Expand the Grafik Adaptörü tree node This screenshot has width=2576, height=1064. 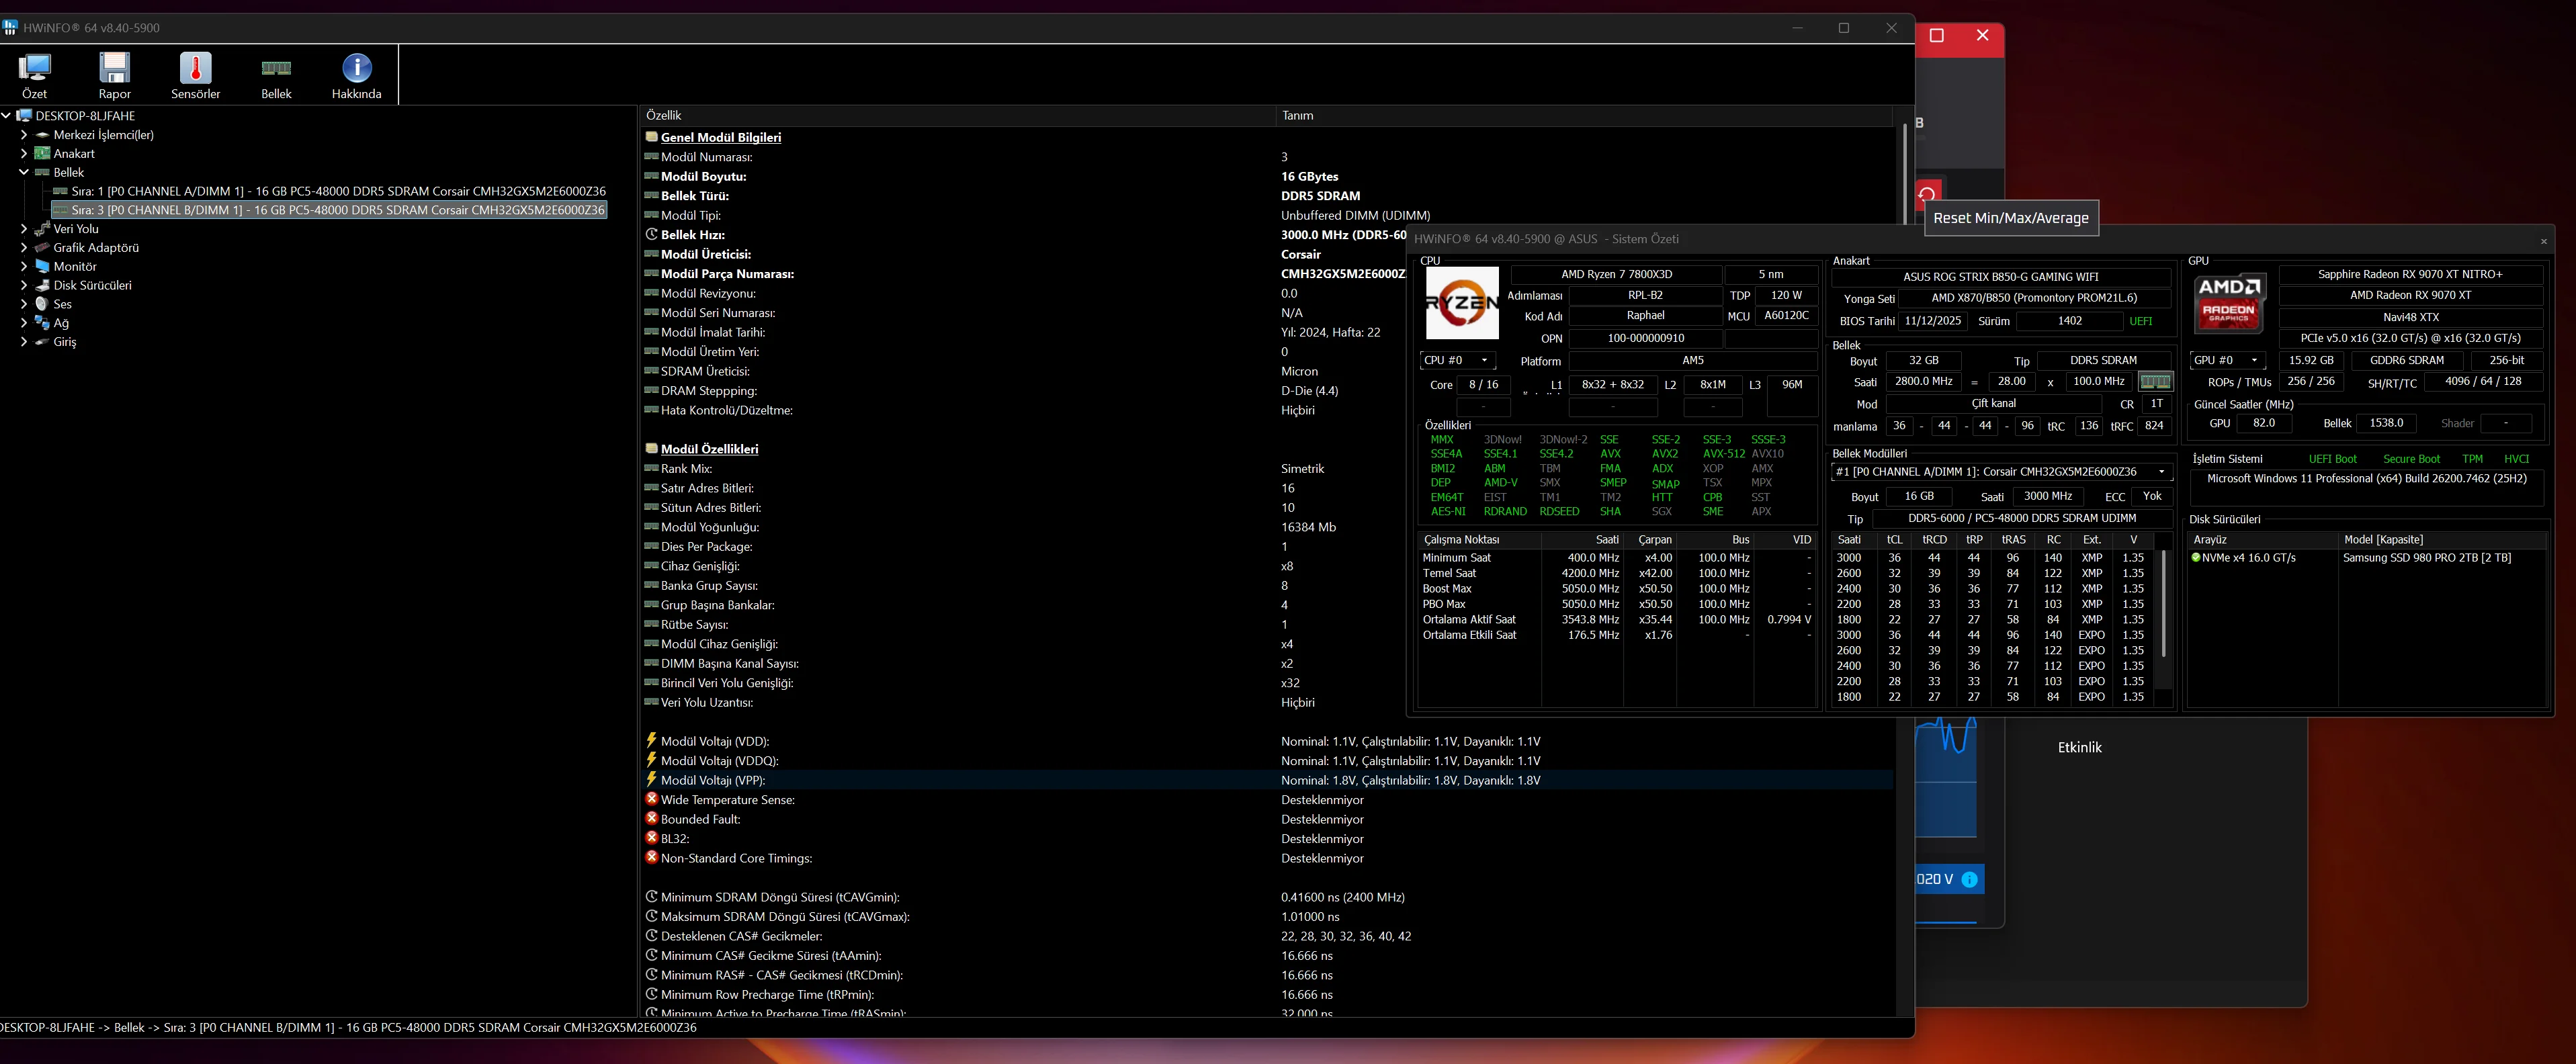point(24,247)
